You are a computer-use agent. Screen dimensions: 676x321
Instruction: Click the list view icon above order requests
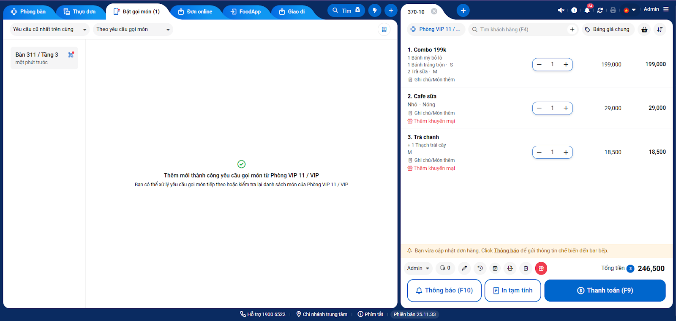384,30
